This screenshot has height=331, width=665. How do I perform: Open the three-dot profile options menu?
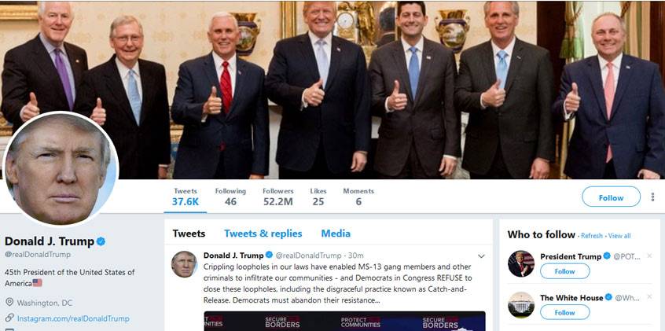tap(652, 197)
